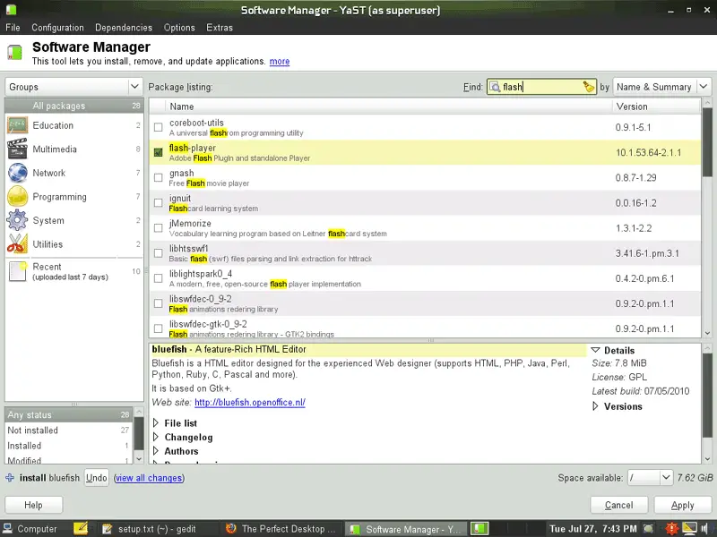Screen dimensions: 717x537
Task: Open the view all changes link
Action: (x=149, y=478)
